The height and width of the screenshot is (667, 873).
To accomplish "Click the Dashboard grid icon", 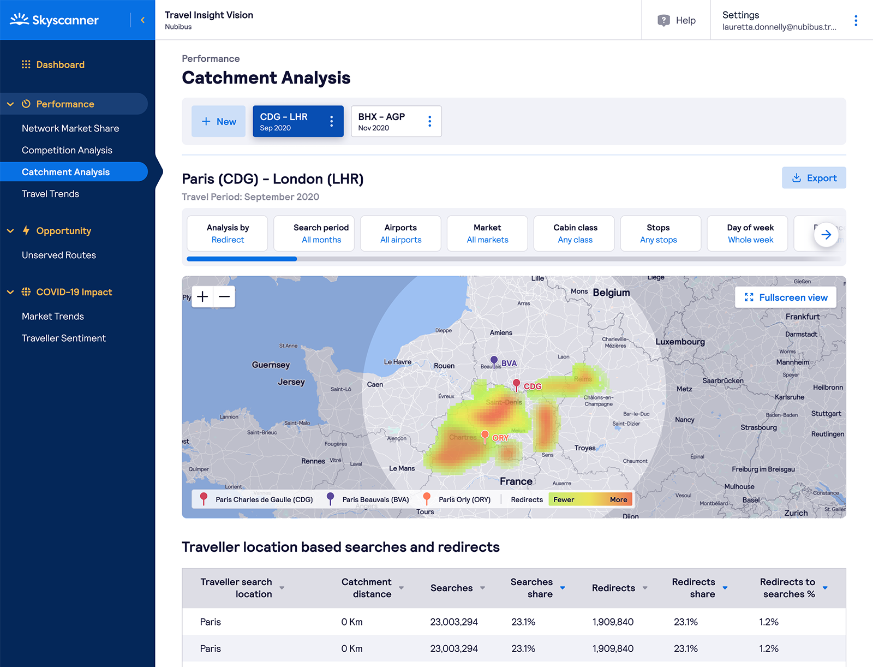I will [x=26, y=64].
